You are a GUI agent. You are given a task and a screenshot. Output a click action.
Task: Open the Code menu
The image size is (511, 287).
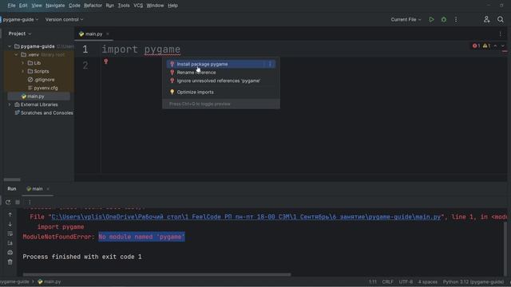(x=74, y=6)
